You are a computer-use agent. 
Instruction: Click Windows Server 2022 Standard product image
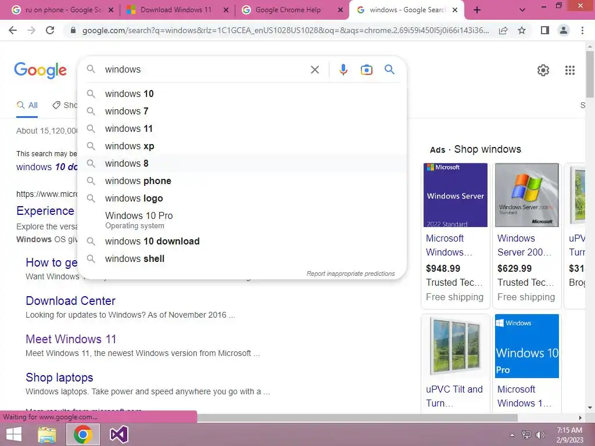[456, 195]
